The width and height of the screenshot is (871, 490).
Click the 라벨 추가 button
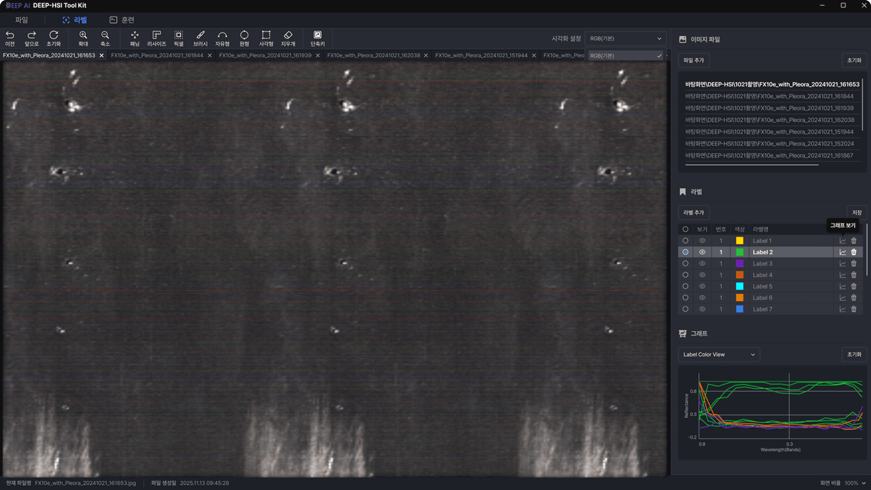click(693, 213)
